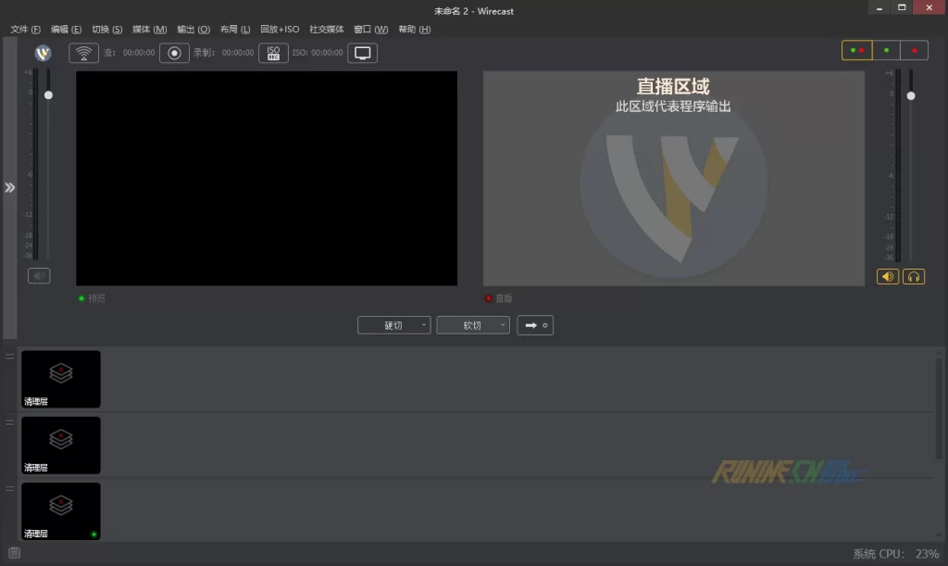Expand the left side panel with double chevron
Screen dimensions: 948x566
9,188
